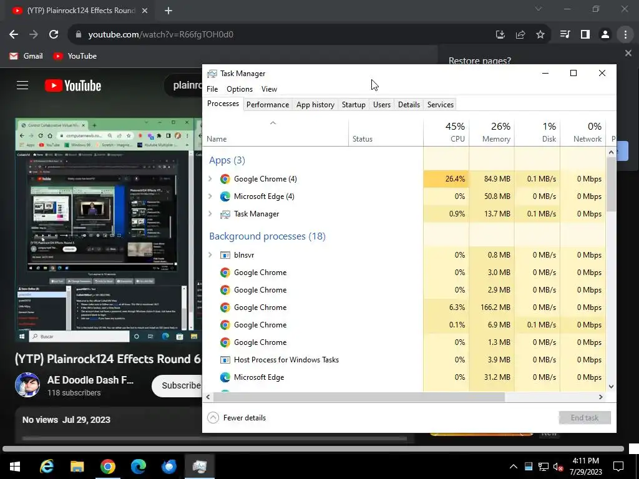Open Chrome's three-dot menu
The width and height of the screenshot is (639, 479).
click(x=625, y=35)
